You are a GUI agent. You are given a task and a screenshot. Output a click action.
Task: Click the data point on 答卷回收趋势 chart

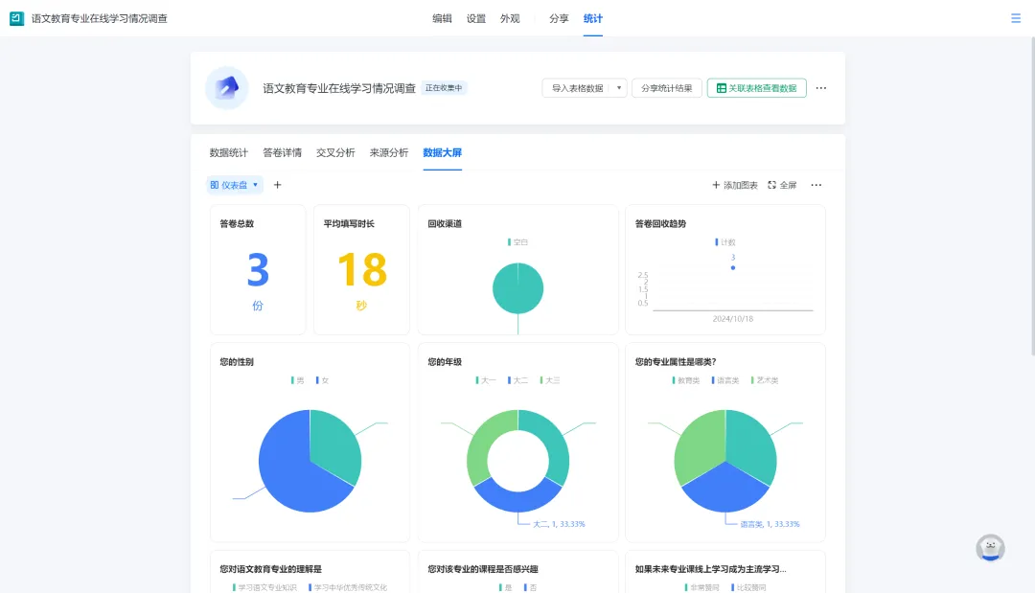coord(733,268)
